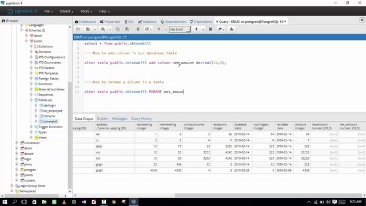Open Task View on taskbar

pyautogui.click(x=24, y=202)
